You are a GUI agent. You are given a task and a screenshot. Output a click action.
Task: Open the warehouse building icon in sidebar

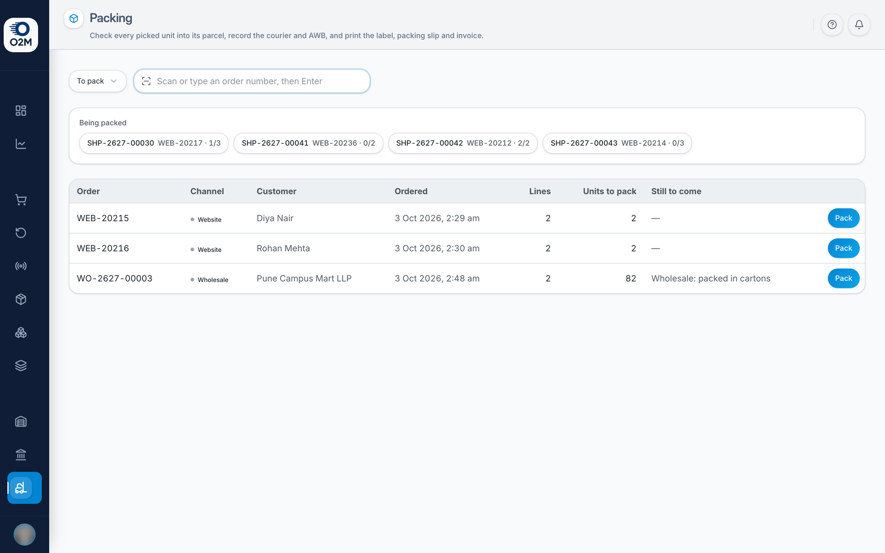[x=21, y=421]
